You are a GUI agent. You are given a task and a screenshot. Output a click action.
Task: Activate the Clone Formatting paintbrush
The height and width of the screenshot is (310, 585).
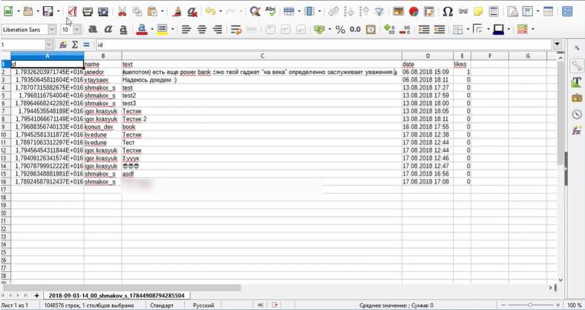point(177,11)
